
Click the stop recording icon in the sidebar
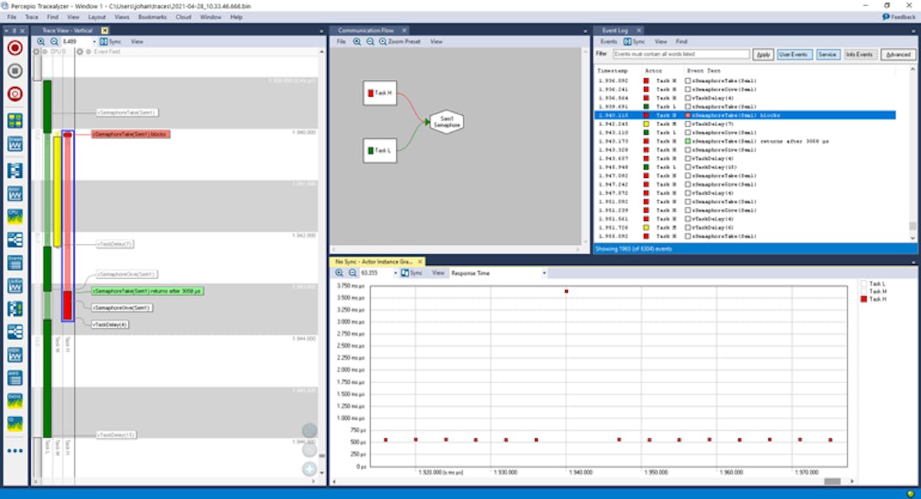(14, 71)
